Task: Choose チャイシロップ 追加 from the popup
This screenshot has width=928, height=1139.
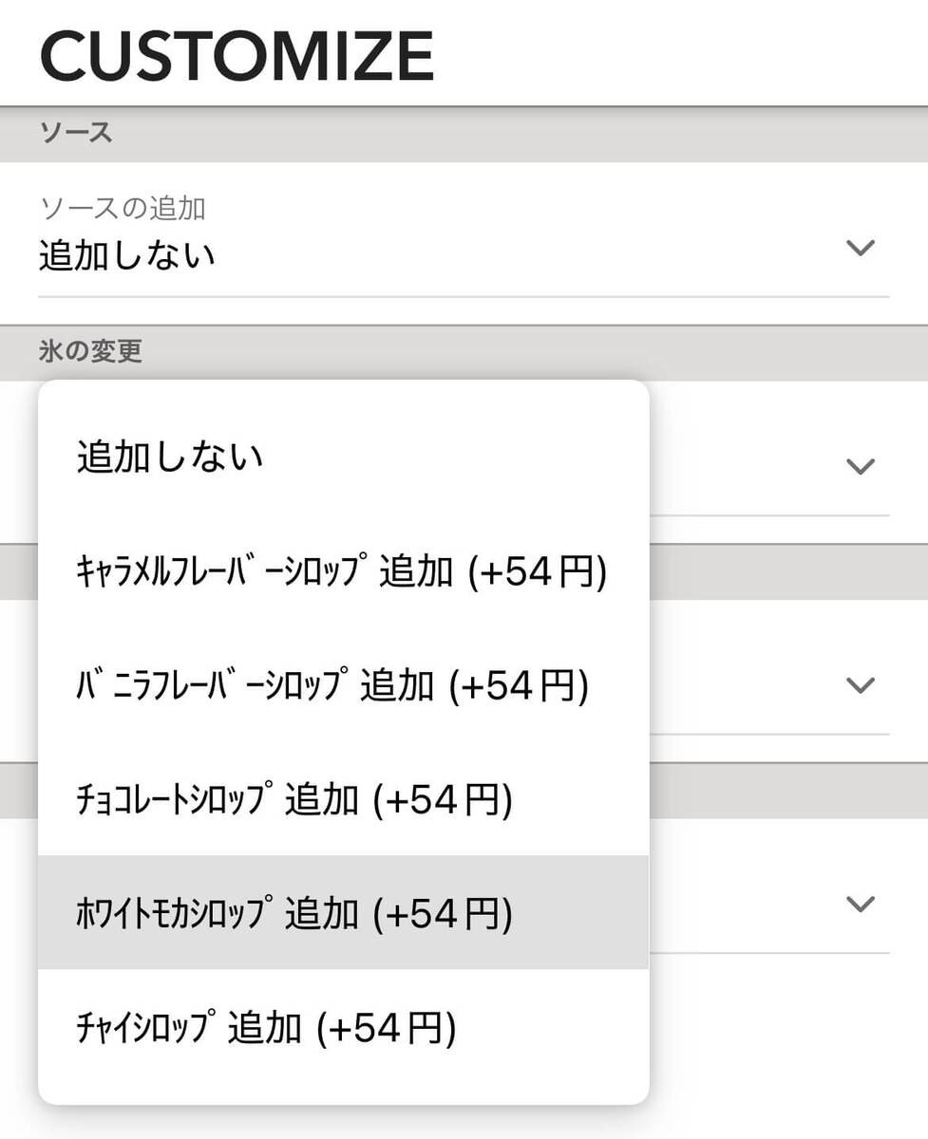Action: click(266, 1028)
